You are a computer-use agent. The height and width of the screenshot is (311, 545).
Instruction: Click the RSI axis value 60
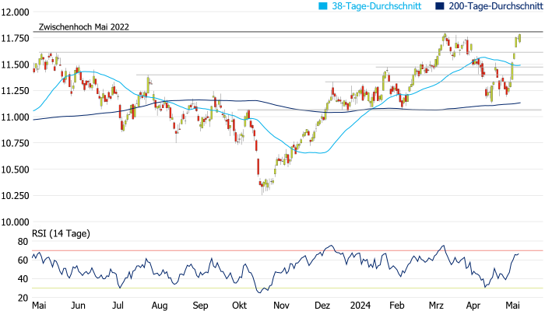pyautogui.click(x=23, y=260)
